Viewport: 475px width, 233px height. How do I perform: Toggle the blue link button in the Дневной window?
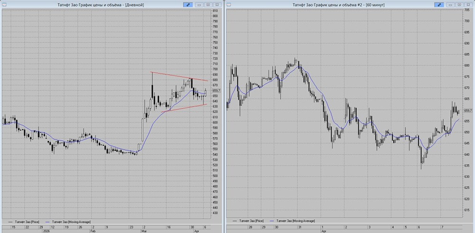(x=188, y=5)
